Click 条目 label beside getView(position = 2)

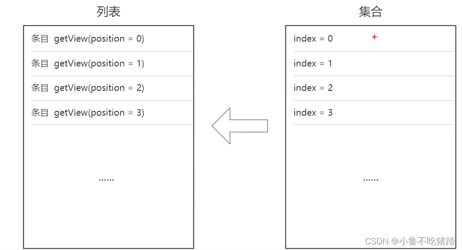pyautogui.click(x=40, y=88)
